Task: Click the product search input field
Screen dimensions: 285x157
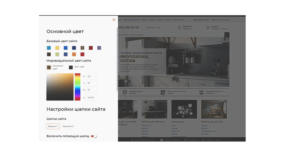Action: click(x=171, y=35)
